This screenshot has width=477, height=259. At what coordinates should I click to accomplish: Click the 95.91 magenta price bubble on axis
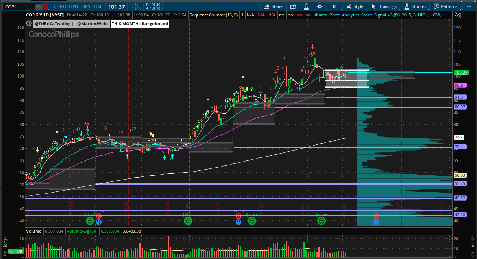coord(460,85)
